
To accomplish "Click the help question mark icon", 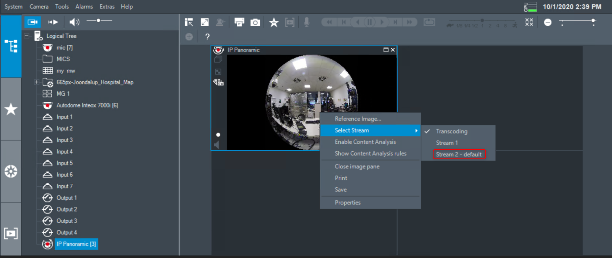I will click(x=207, y=37).
